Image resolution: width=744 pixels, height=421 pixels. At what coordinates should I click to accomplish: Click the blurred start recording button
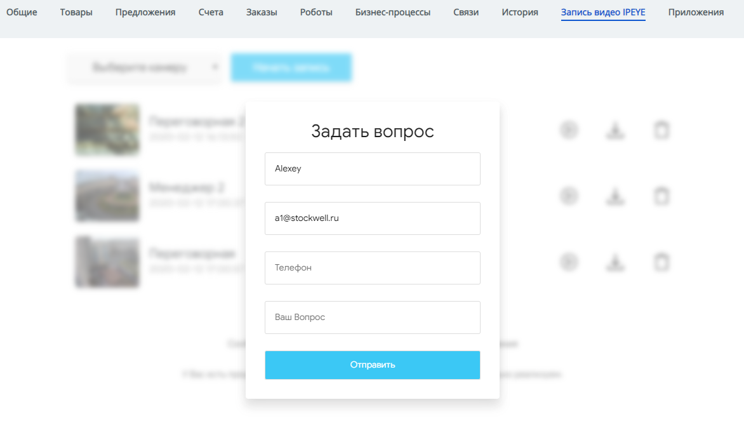291,67
